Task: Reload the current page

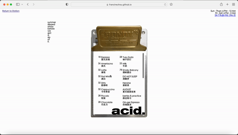Action: pyautogui.click(x=165, y=4)
